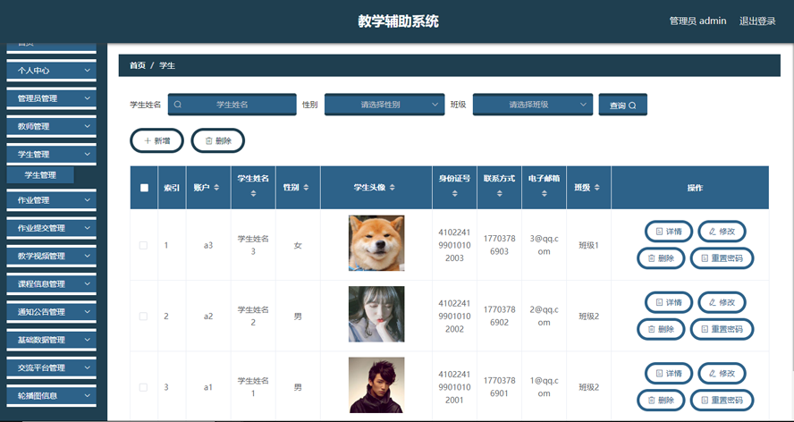Click the magnifier icon on 查询 button

(632, 105)
